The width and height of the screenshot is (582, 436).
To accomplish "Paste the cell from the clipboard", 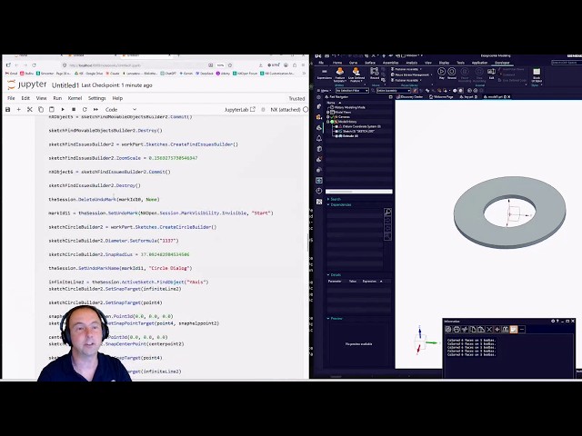I will (52, 109).
